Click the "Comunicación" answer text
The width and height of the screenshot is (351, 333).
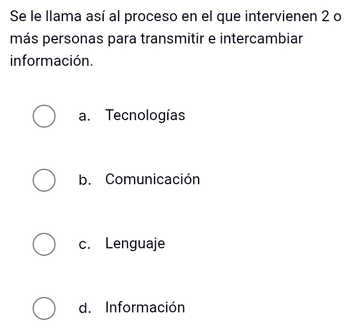153,180
